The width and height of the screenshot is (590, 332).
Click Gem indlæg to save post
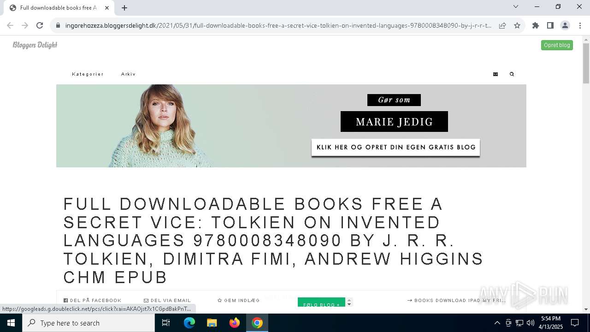tap(238, 300)
